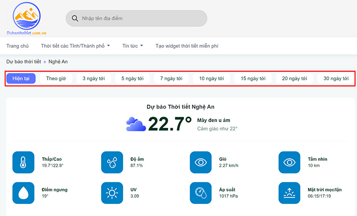357x216 pixels.
Task: Go to Trang chủ menu item
Action: [17, 46]
